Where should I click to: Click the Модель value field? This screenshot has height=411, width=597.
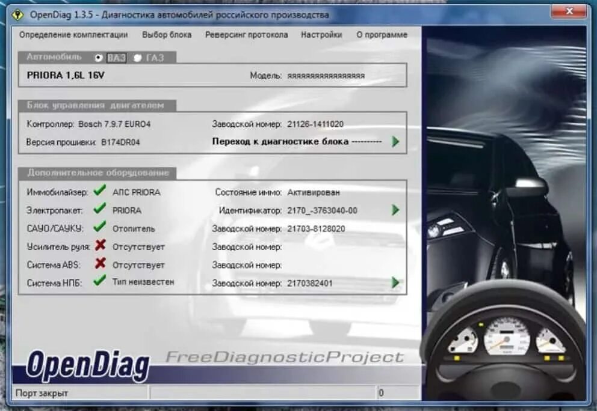(326, 76)
